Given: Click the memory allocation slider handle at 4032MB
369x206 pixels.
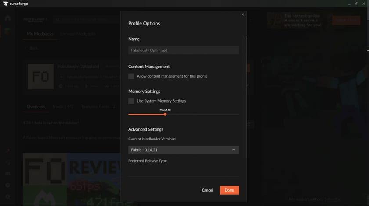Looking at the screenshot, I should [x=165, y=114].
